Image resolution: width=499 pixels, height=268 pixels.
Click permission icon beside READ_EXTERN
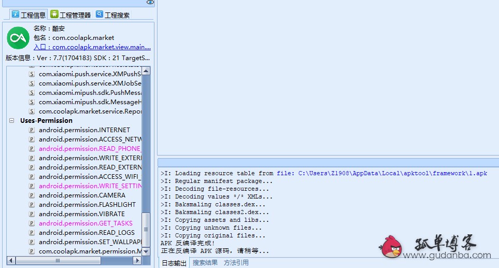tap(32, 167)
